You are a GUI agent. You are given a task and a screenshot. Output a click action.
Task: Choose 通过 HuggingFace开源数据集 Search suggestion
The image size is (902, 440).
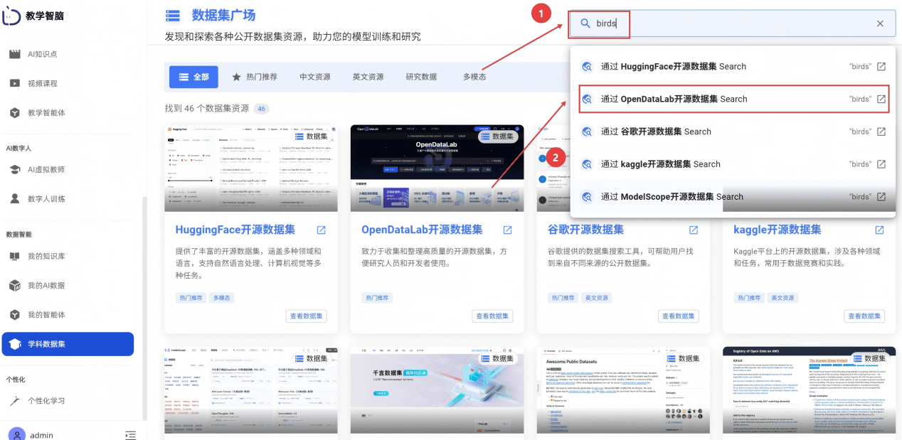tap(733, 67)
